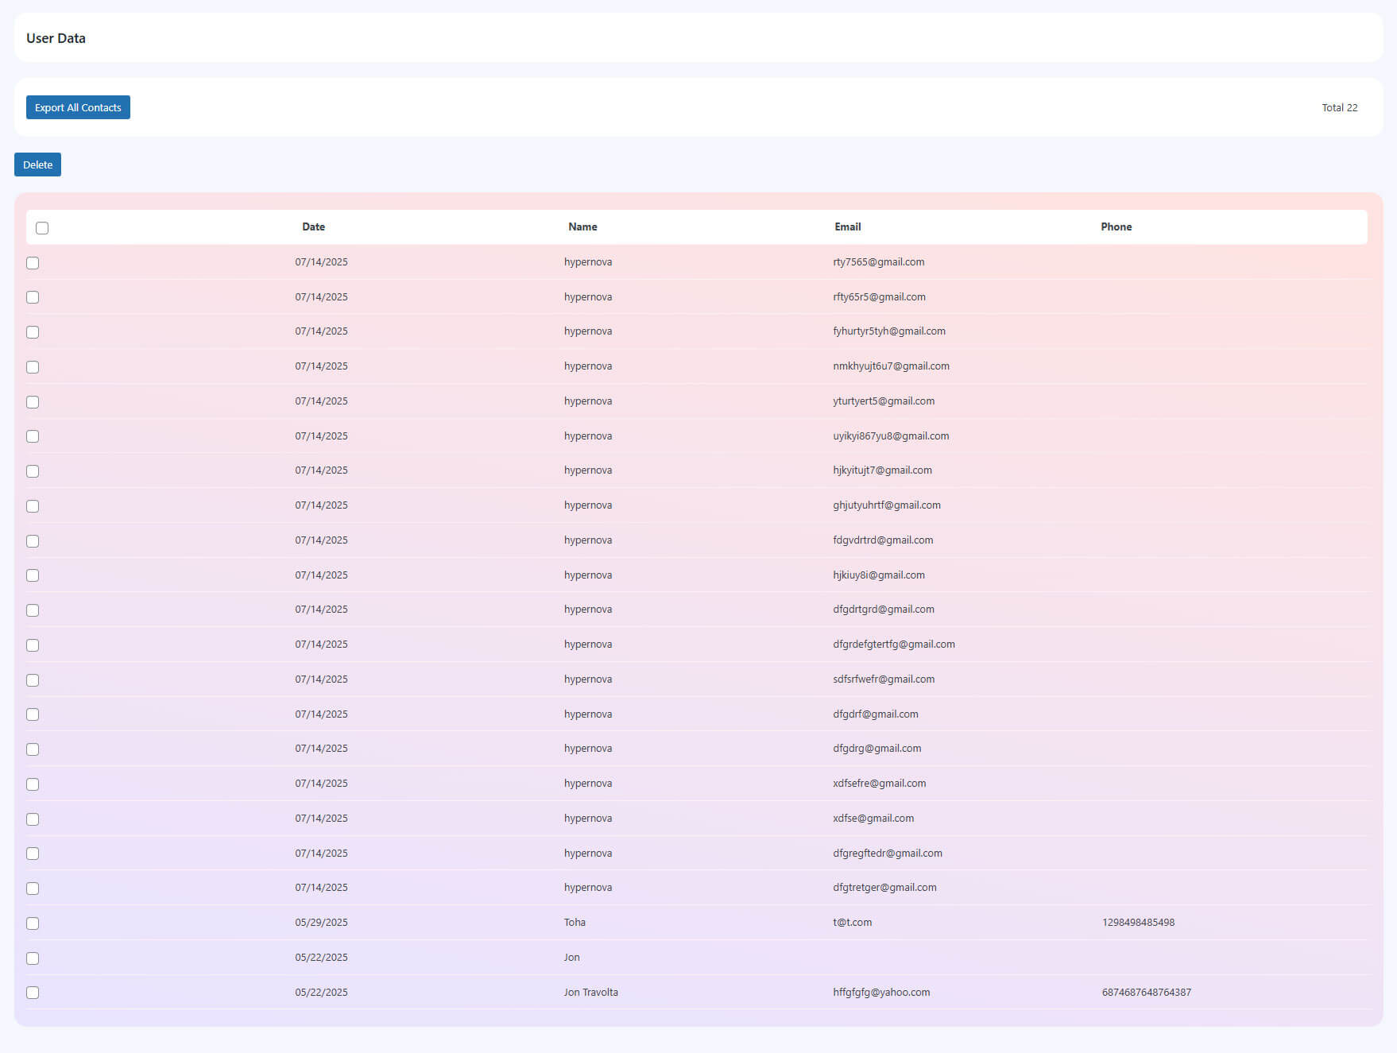Tick checkbox for hjkyitujt7@gmail.com
Viewport: 1397px width, 1053px height.
click(33, 471)
